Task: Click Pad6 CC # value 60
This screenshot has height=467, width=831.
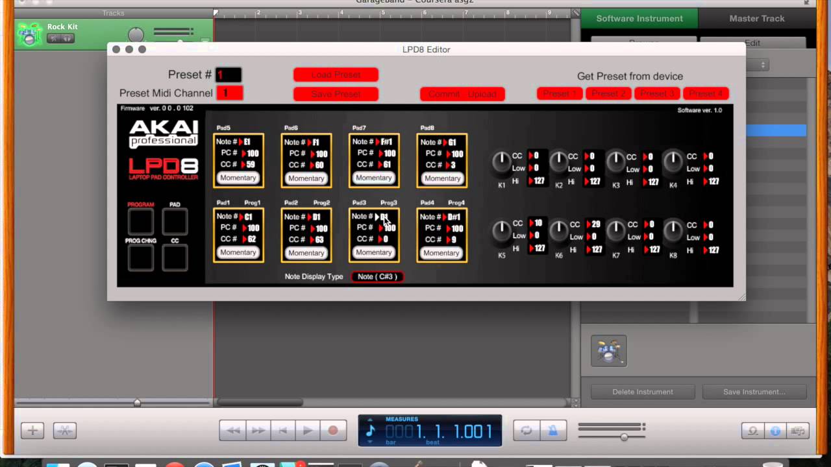Action: (319, 165)
